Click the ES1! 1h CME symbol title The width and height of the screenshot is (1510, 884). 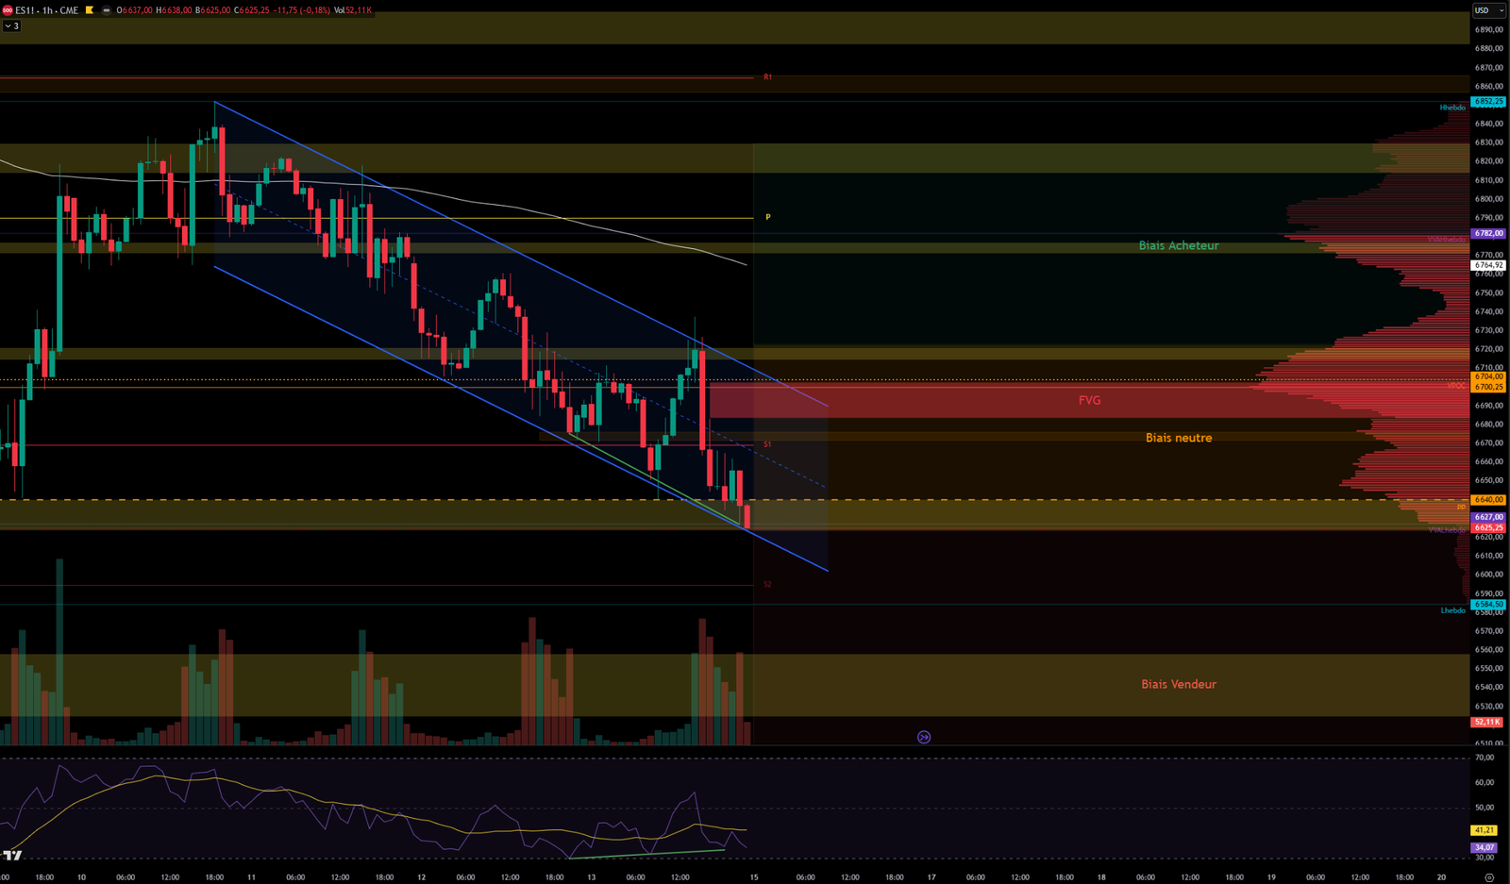[47, 10]
